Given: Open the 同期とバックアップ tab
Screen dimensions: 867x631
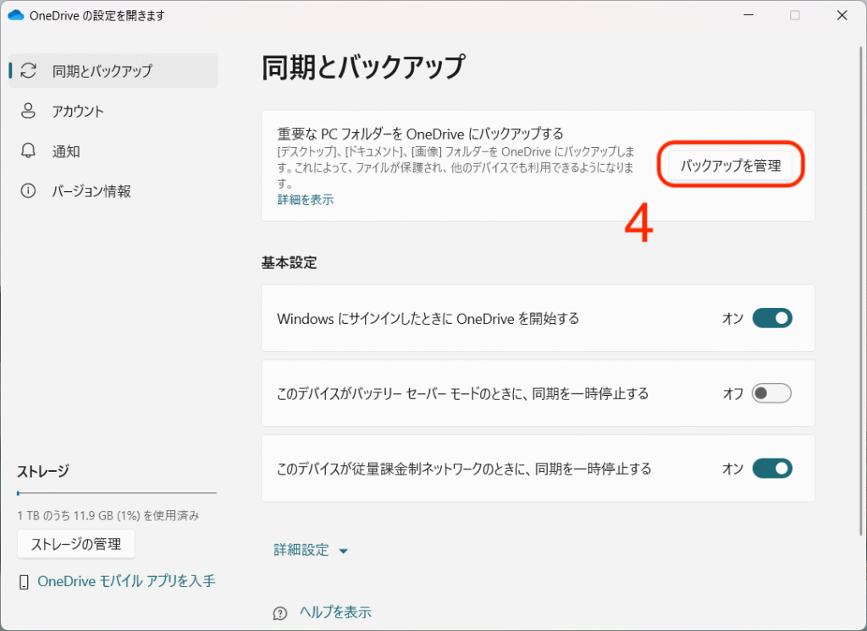Looking at the screenshot, I should pos(114,71).
